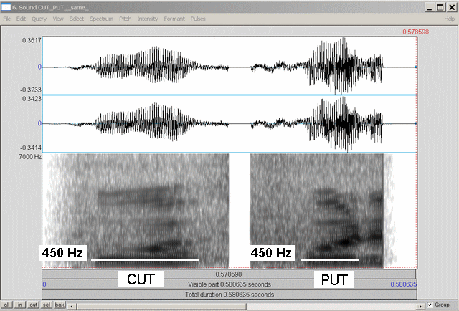Viewport: 459px width, 311px height.
Task: Open the Help menu
Action: click(x=450, y=18)
